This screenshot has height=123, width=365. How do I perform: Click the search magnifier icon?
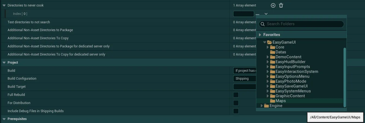click(263, 24)
